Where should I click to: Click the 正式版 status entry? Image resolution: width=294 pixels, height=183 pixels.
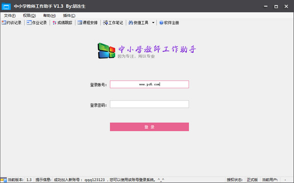(x=252, y=180)
